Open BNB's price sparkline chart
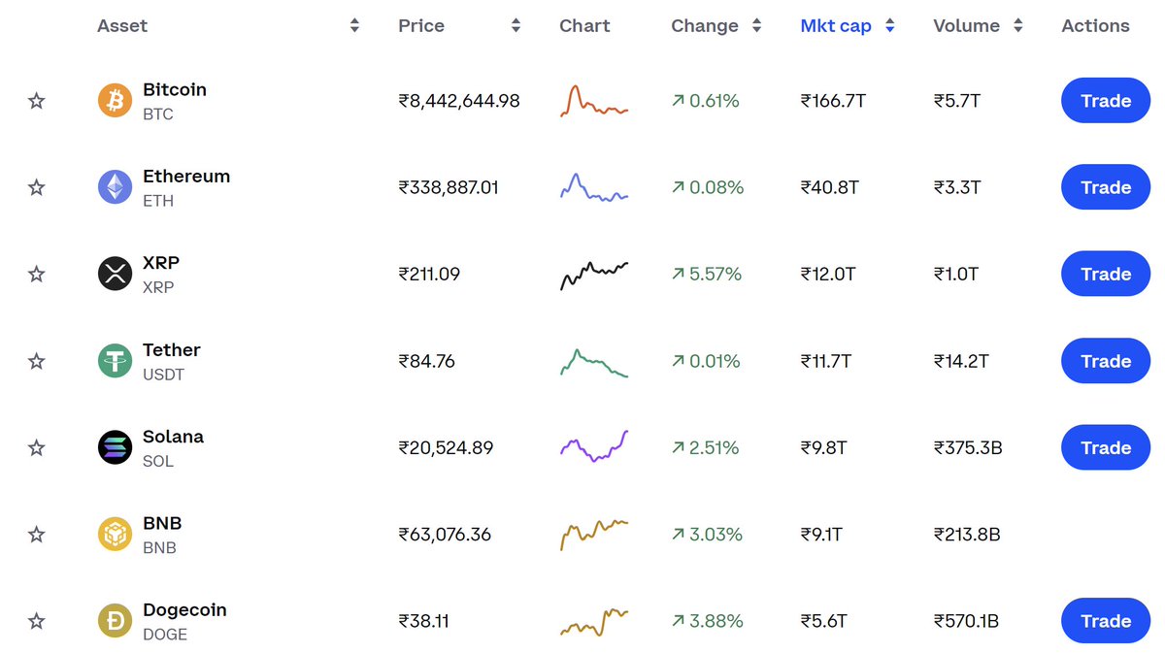The width and height of the screenshot is (1165, 653). pos(594,535)
